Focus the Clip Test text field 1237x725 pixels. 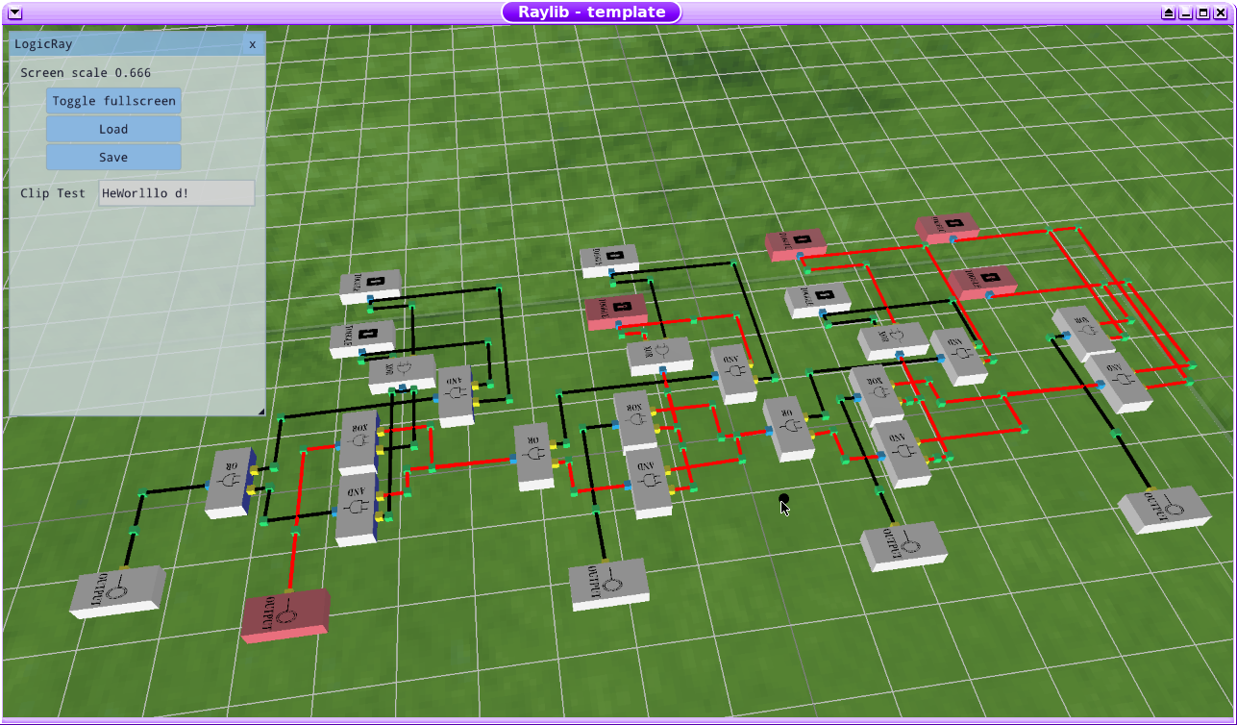(x=177, y=193)
